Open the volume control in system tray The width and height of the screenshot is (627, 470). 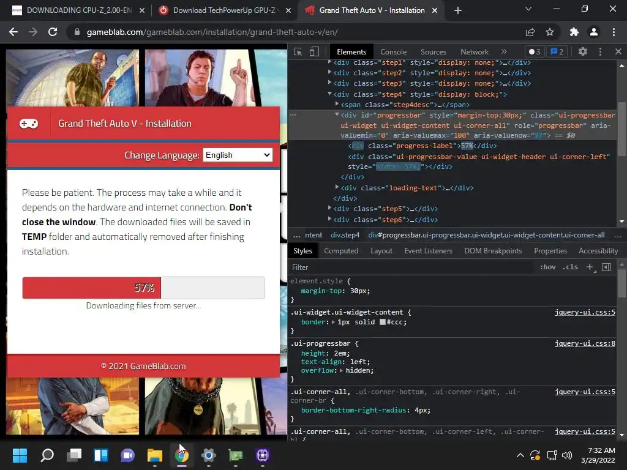point(567,455)
